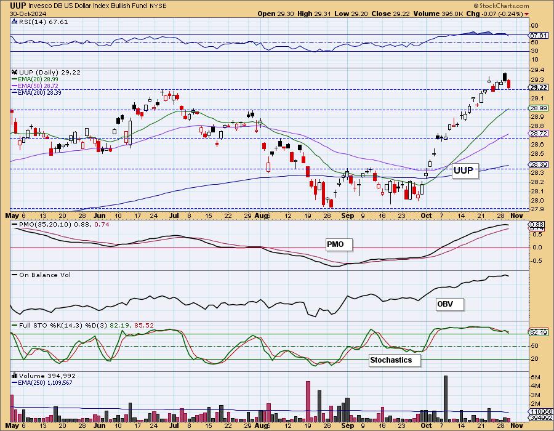Click the High 29.31 header value
The image size is (554, 431).
coord(314,14)
